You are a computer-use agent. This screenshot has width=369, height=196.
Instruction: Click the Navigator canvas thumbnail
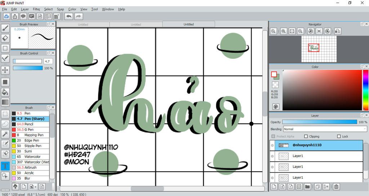click(319, 49)
